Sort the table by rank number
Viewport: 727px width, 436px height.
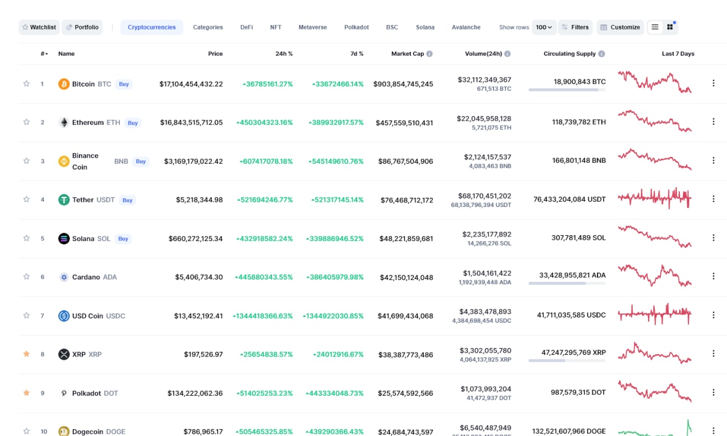(44, 54)
